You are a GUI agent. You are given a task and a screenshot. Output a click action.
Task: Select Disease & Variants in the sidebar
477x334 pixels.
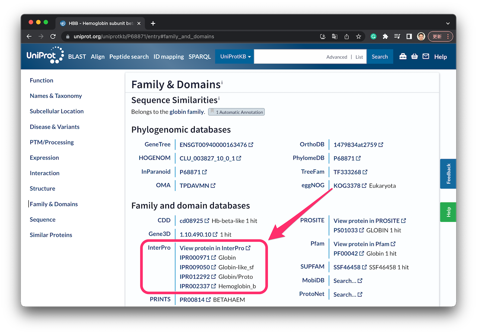54,127
